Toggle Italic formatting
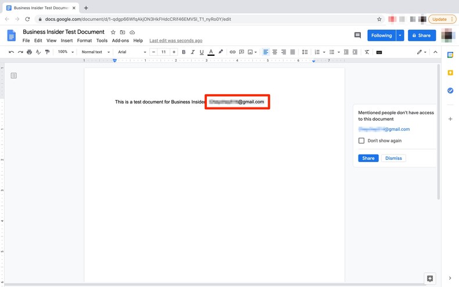Screen dimensions: 459x287 193,52
